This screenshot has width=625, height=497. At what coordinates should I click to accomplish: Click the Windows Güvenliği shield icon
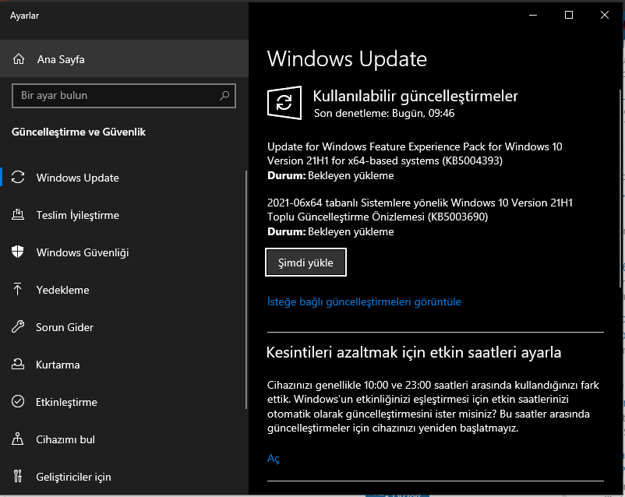pyautogui.click(x=18, y=252)
